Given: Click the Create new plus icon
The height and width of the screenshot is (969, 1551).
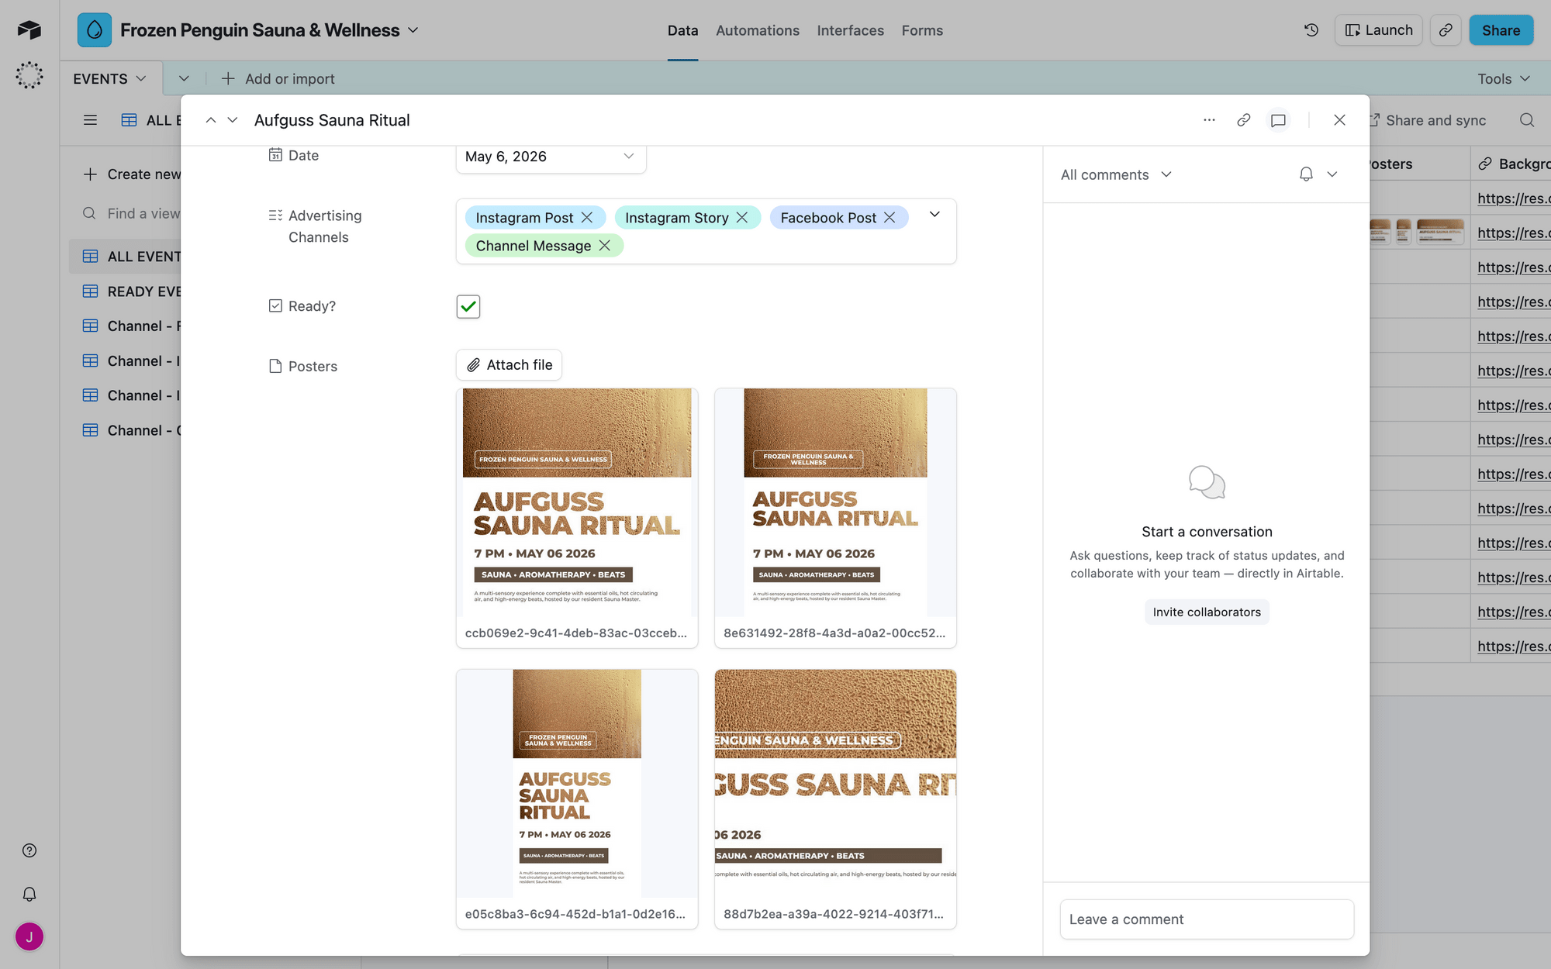Looking at the screenshot, I should (x=90, y=174).
